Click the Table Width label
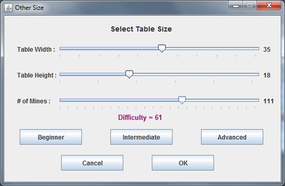Viewport: 285px width, 186px height. [x=36, y=50]
